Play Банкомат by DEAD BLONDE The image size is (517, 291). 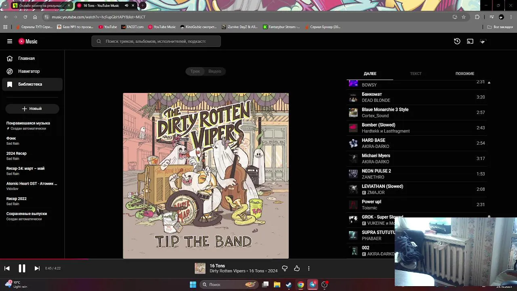coord(417,97)
